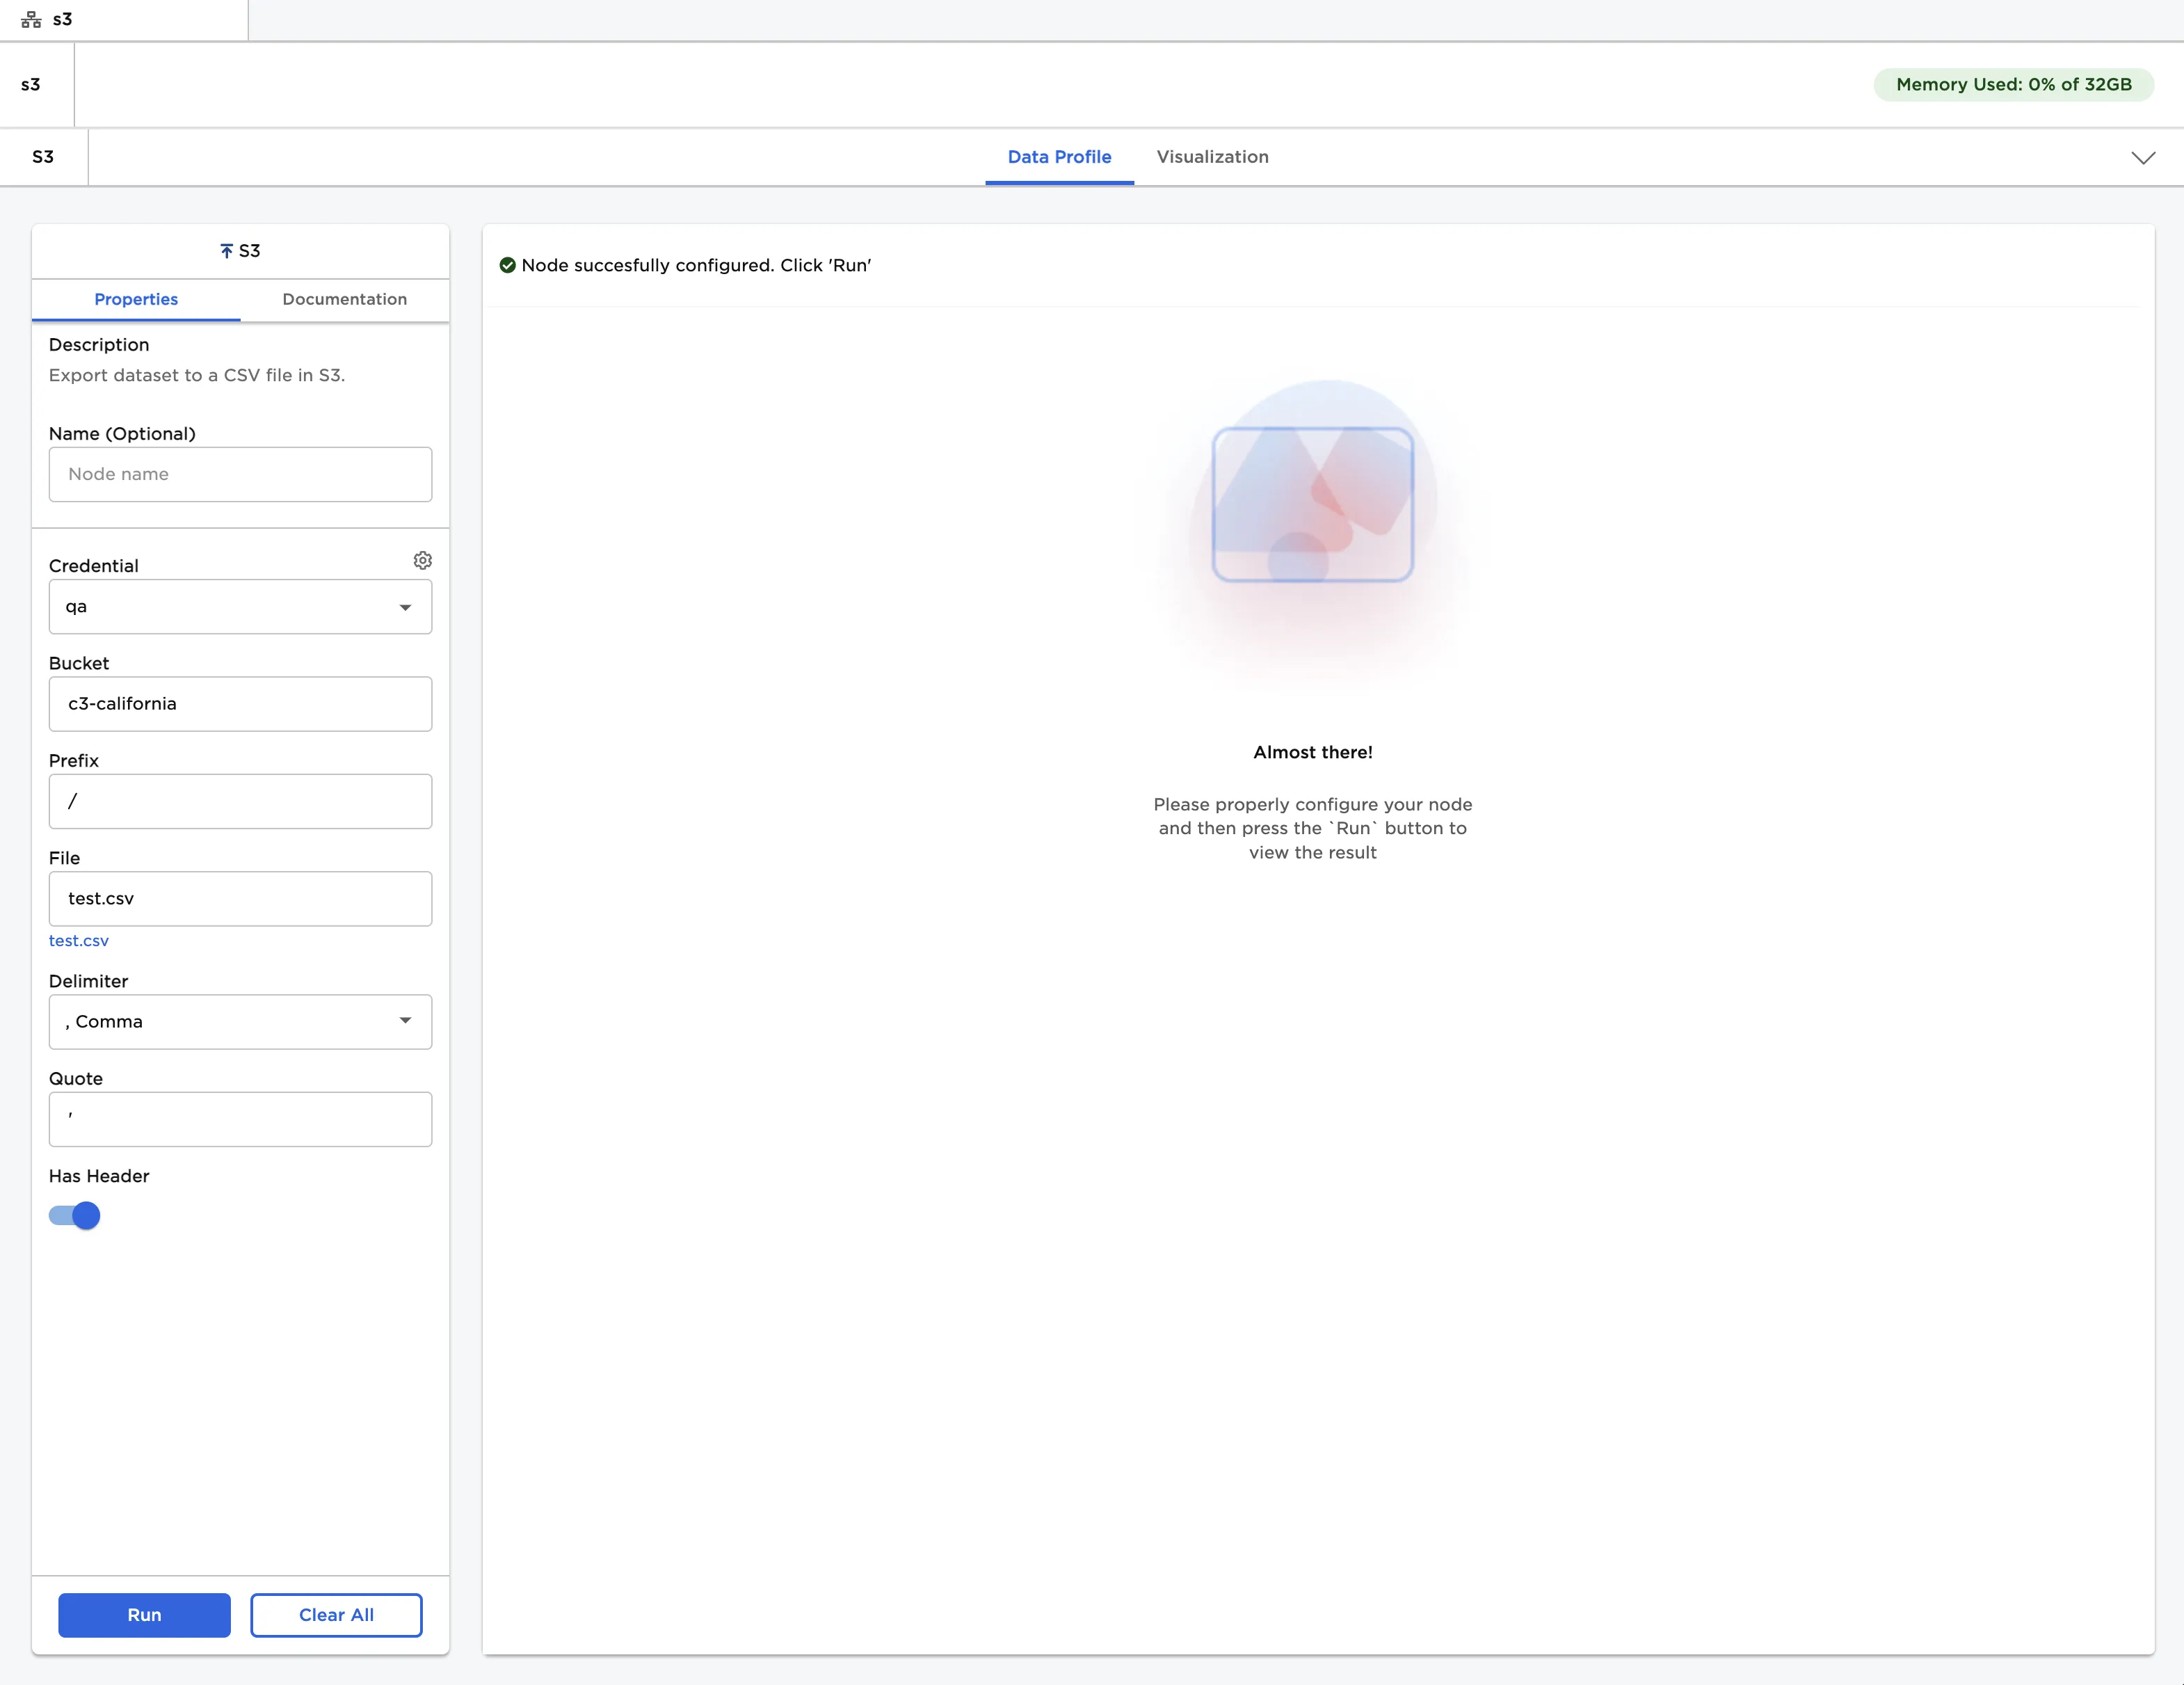Screen dimensions: 2184x1685
Task: Click the Bucket field containing c3-california
Action: coord(240,704)
